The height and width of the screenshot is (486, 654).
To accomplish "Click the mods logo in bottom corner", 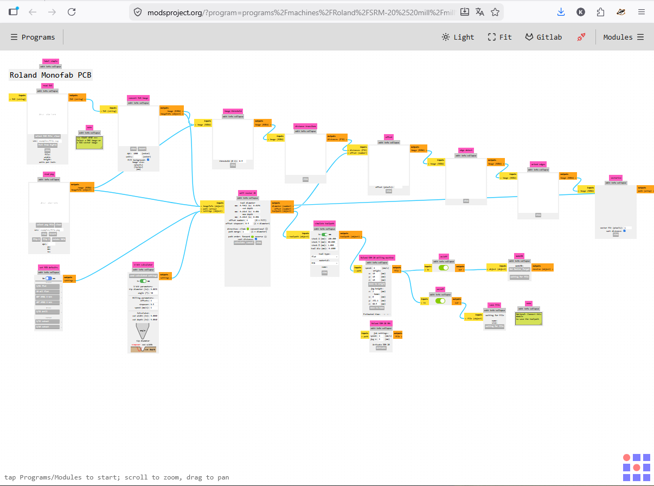I will 636,467.
